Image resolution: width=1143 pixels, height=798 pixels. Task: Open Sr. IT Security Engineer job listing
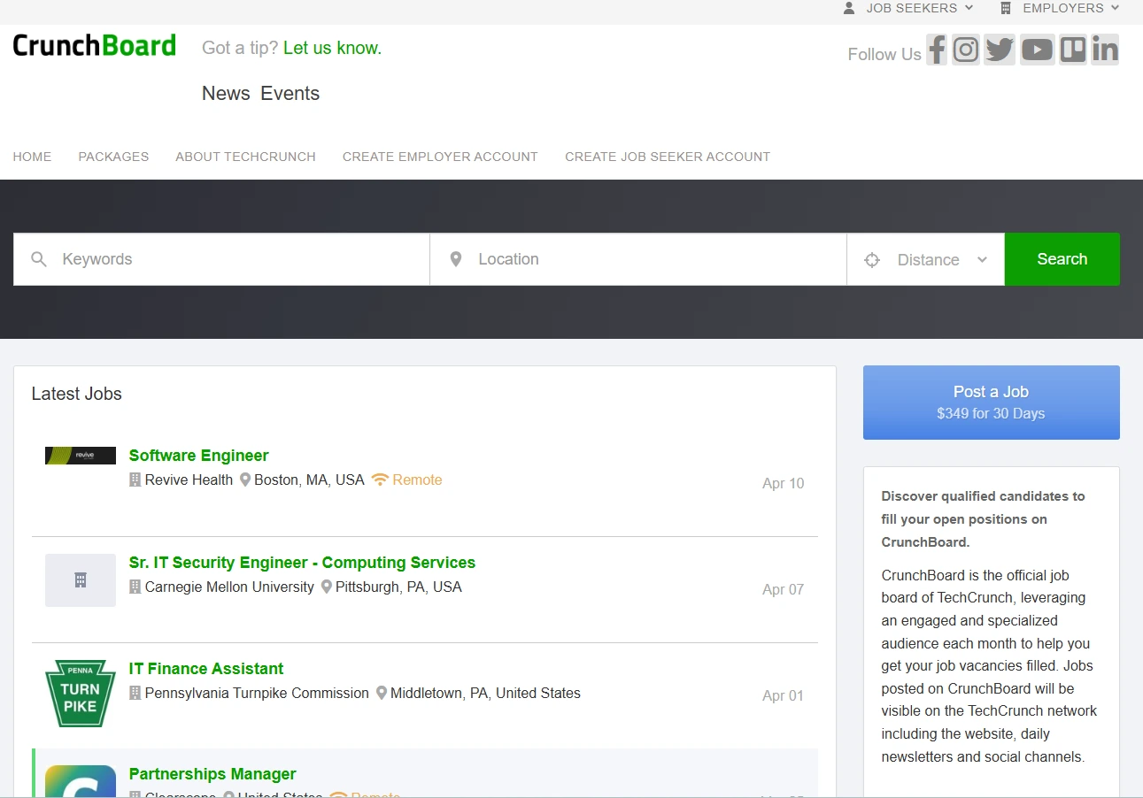(x=303, y=563)
